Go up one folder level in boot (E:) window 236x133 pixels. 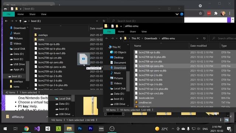20,21
